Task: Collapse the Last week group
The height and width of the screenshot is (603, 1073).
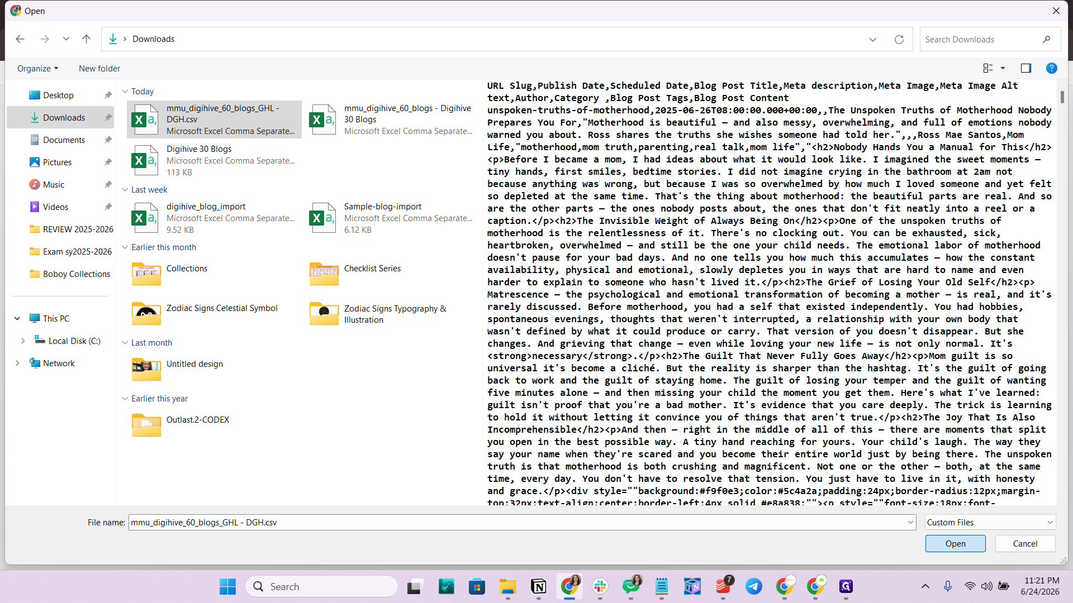Action: point(125,190)
